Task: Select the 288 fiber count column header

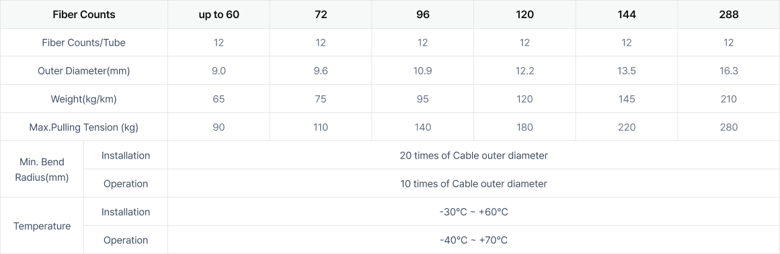Action: point(729,14)
